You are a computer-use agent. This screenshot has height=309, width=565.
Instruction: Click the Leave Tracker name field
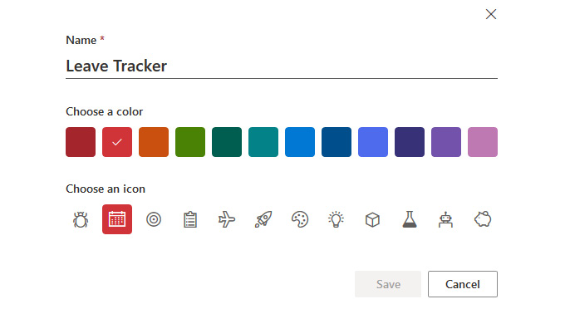coord(282,66)
